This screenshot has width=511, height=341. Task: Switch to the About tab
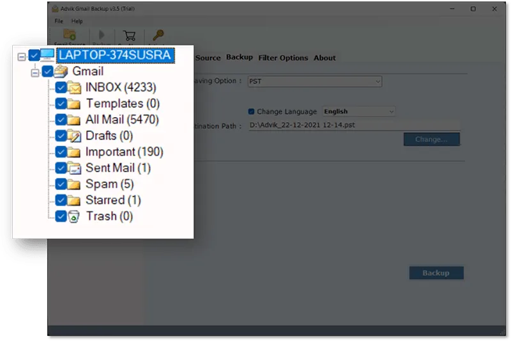coord(324,58)
